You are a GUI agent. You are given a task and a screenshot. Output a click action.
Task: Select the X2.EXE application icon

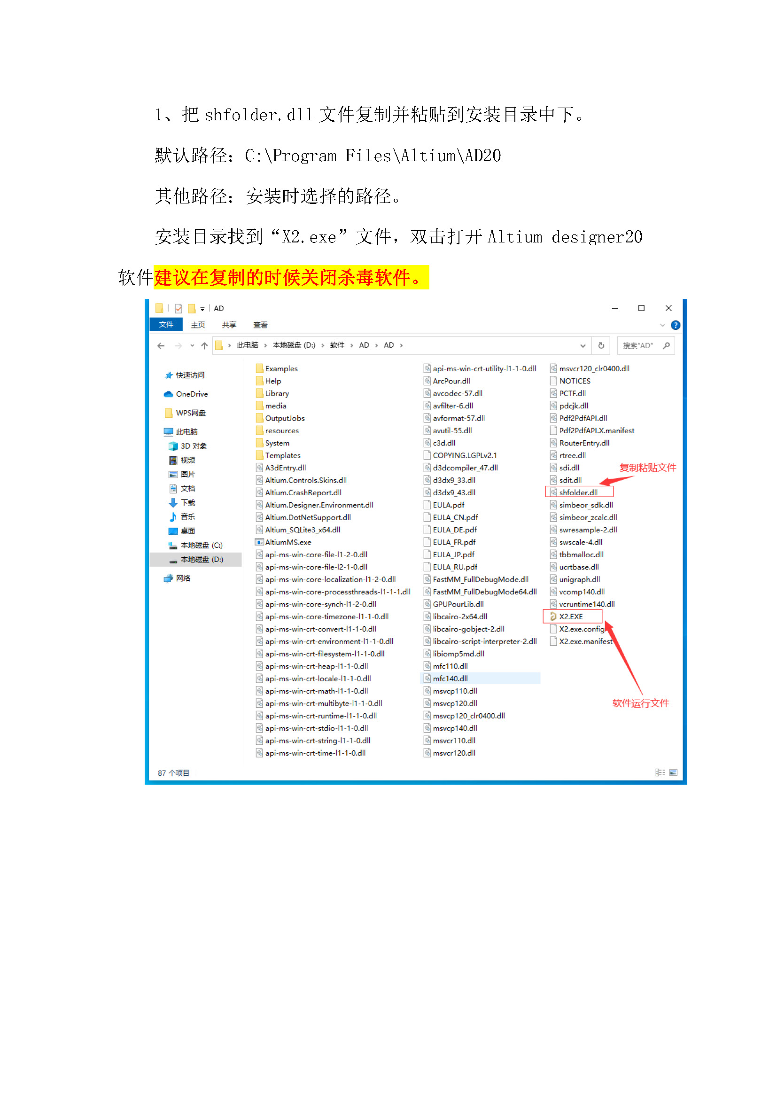(x=553, y=616)
